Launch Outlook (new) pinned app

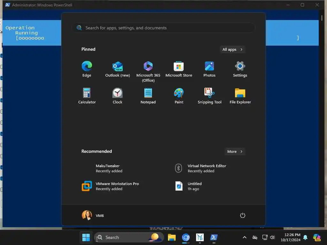coord(118,69)
